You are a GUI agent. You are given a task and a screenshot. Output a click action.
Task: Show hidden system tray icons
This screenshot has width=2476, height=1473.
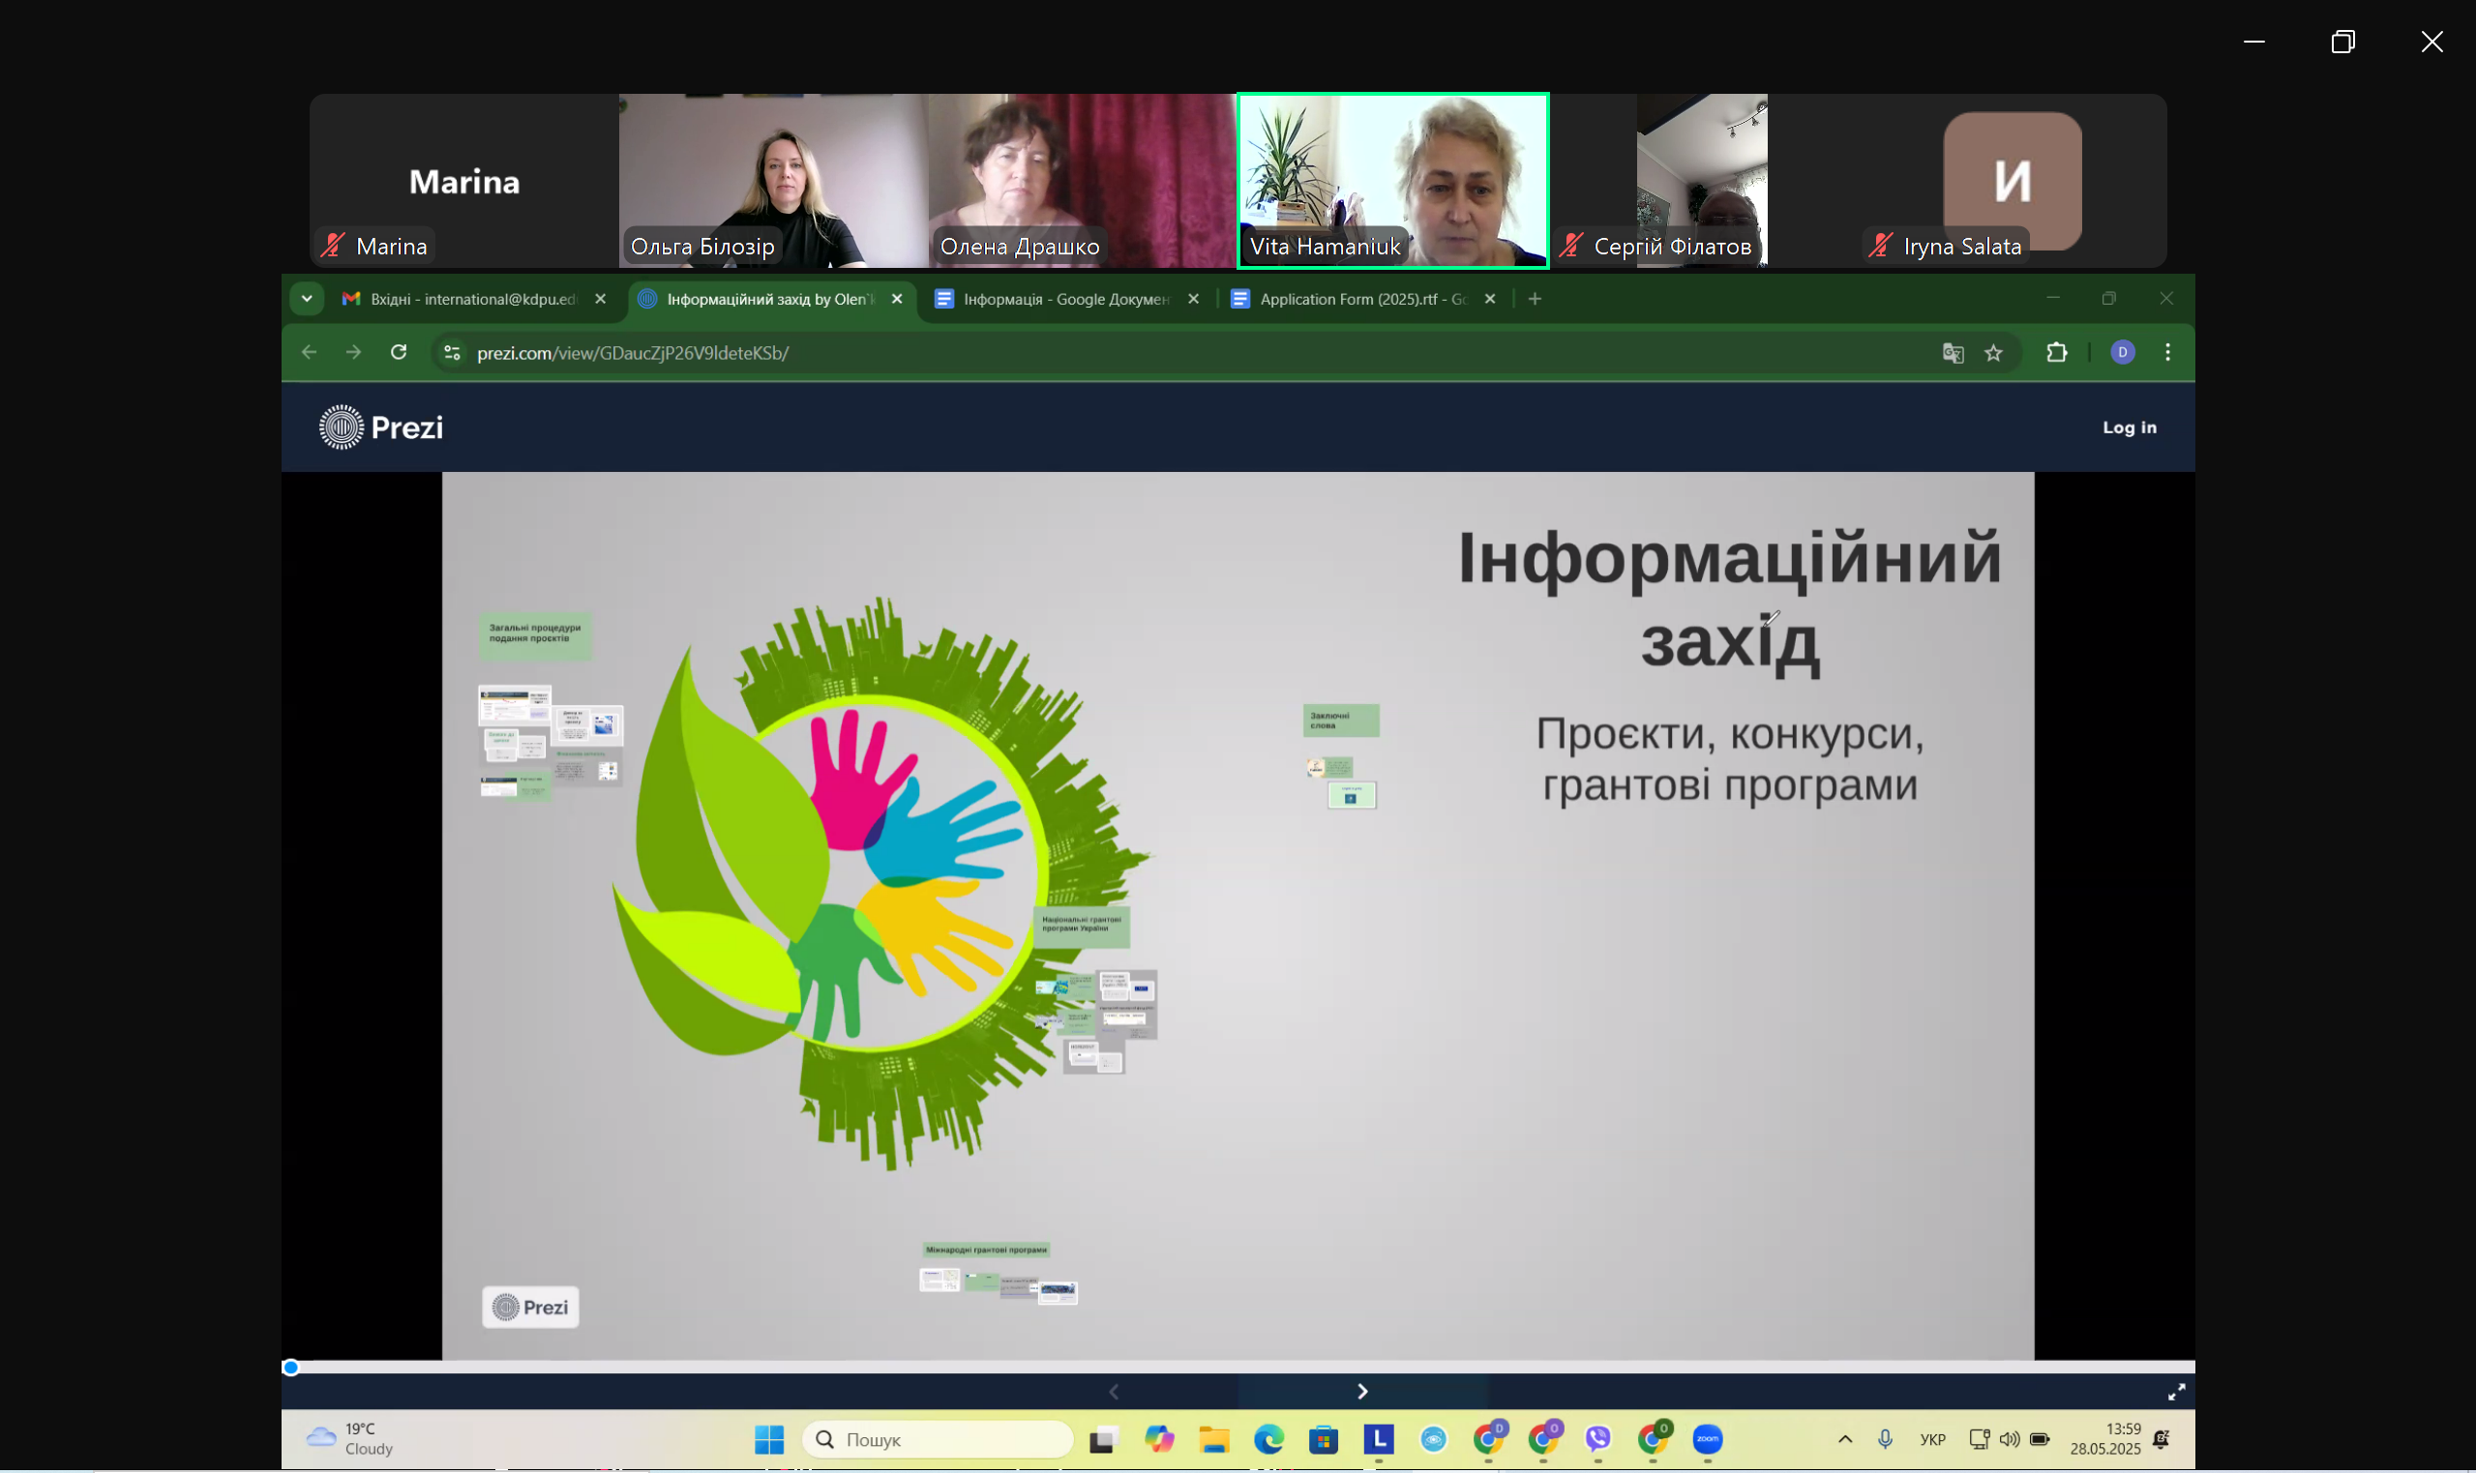(1844, 1439)
